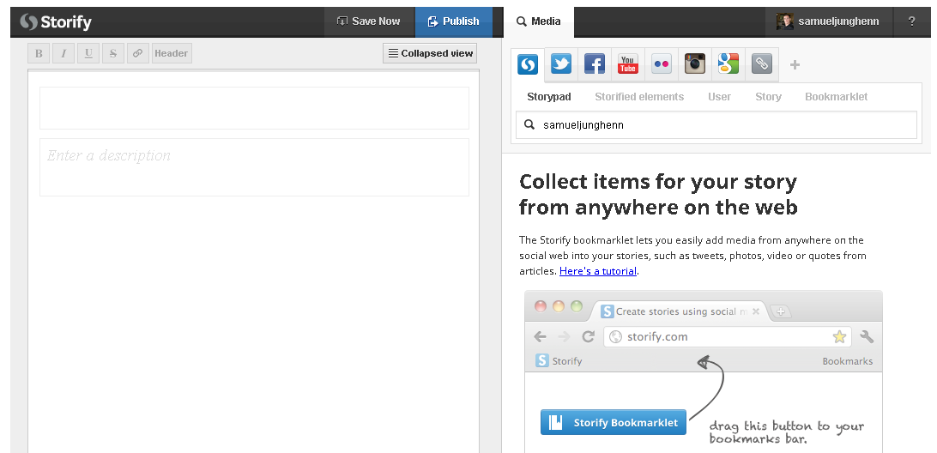The height and width of the screenshot is (453, 937).
Task: Click Save Now
Action: tap(369, 21)
